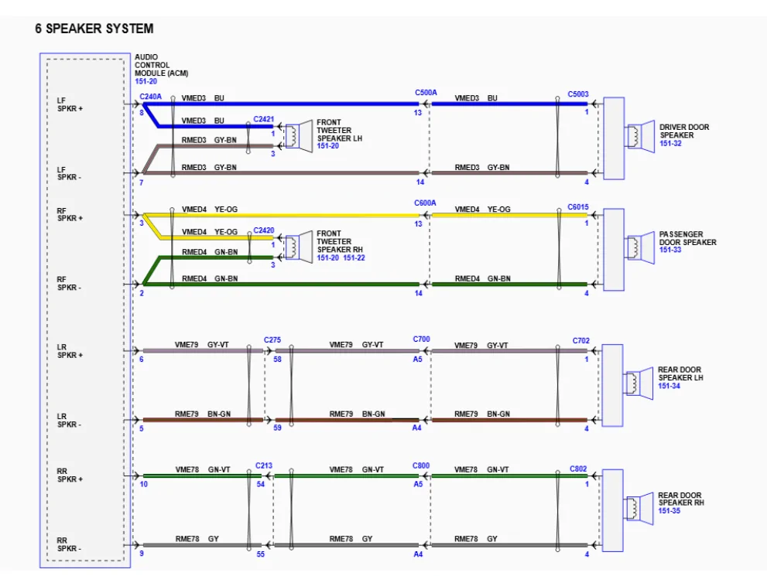Click the REAR DOOR SPEAKER LH text

(x=680, y=373)
